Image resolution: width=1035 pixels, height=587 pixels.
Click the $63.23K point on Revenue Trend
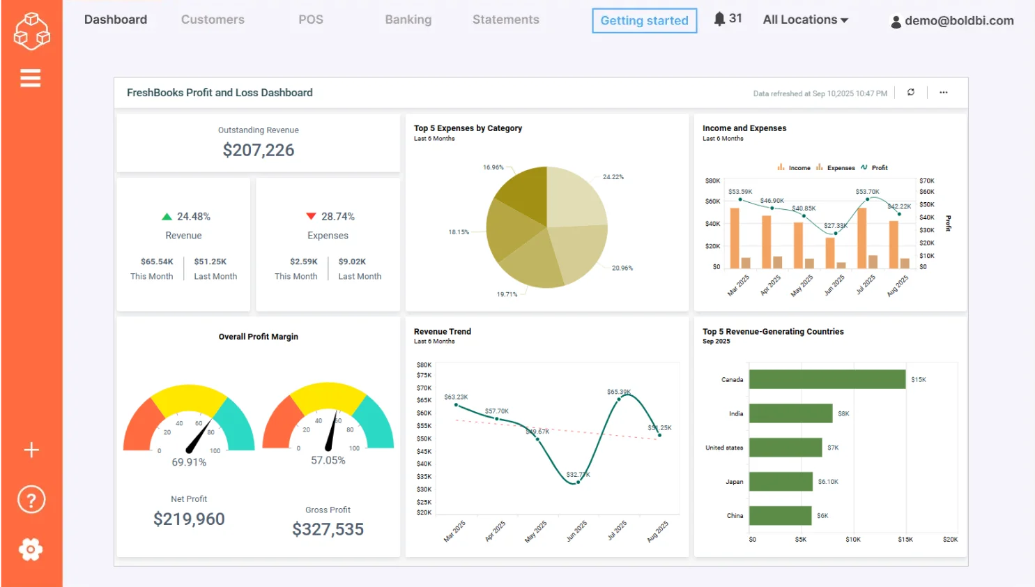[x=457, y=405]
